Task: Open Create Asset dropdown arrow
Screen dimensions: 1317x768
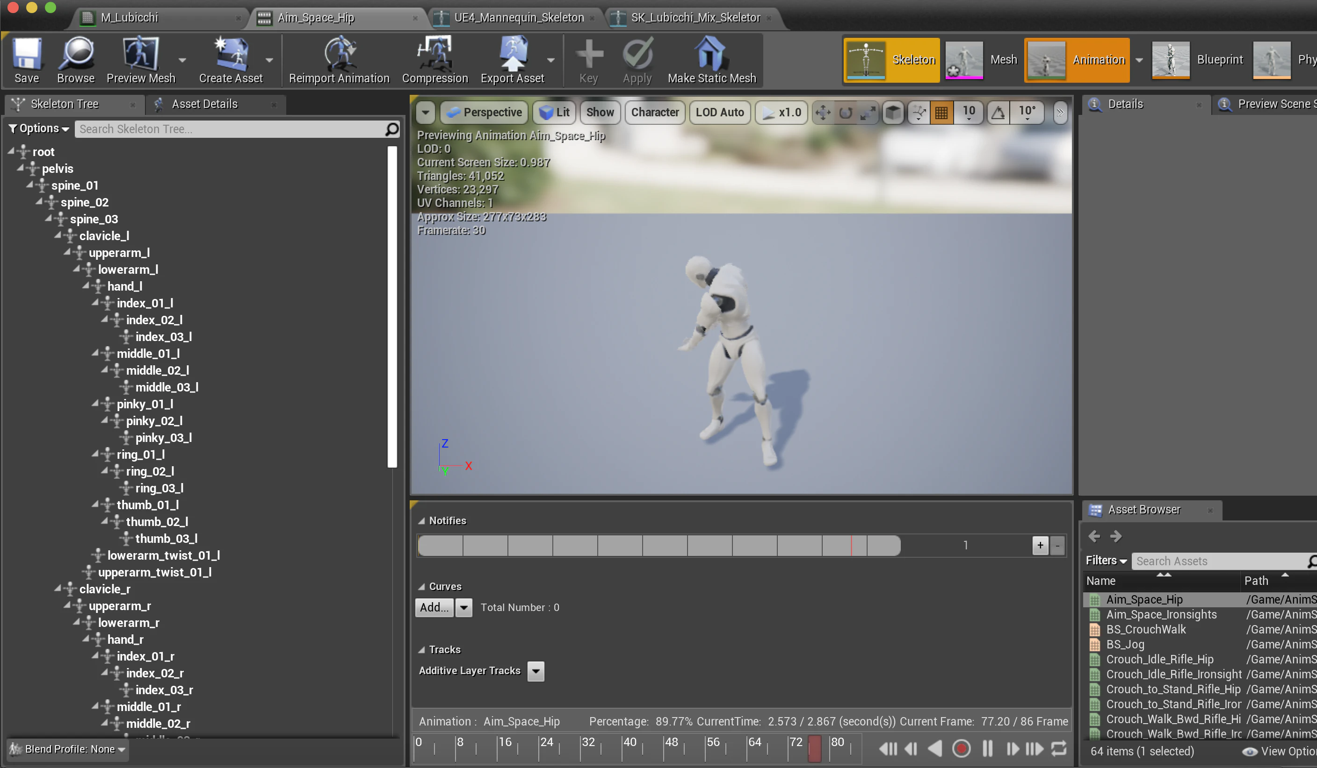Action: click(269, 60)
